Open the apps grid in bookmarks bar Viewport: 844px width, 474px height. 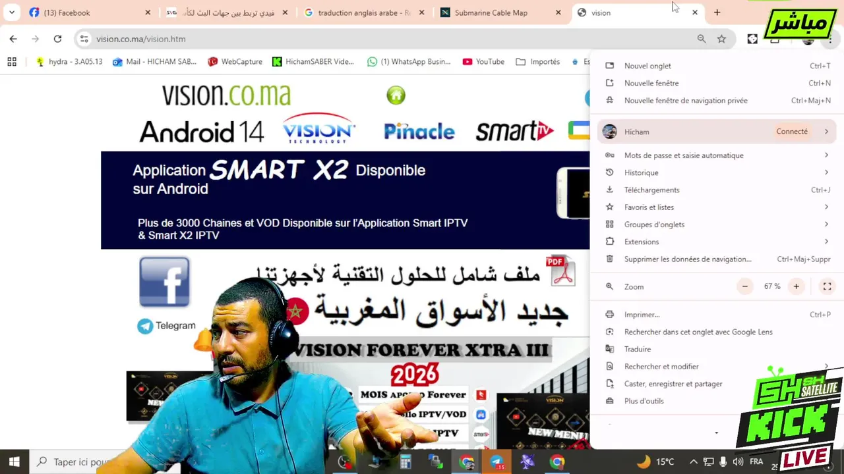coord(12,62)
